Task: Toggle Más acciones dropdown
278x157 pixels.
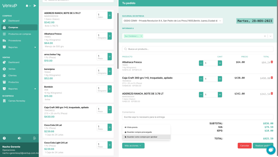Action: [x=133, y=145]
